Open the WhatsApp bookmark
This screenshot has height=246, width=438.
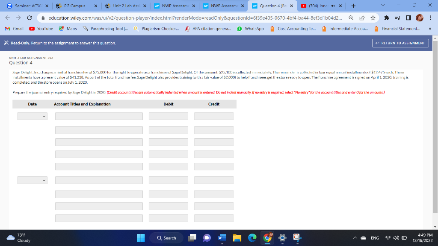(x=251, y=29)
